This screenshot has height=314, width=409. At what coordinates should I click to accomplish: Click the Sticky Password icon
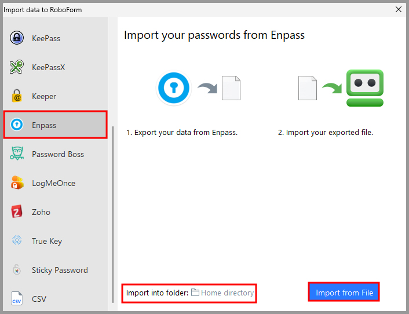click(17, 270)
